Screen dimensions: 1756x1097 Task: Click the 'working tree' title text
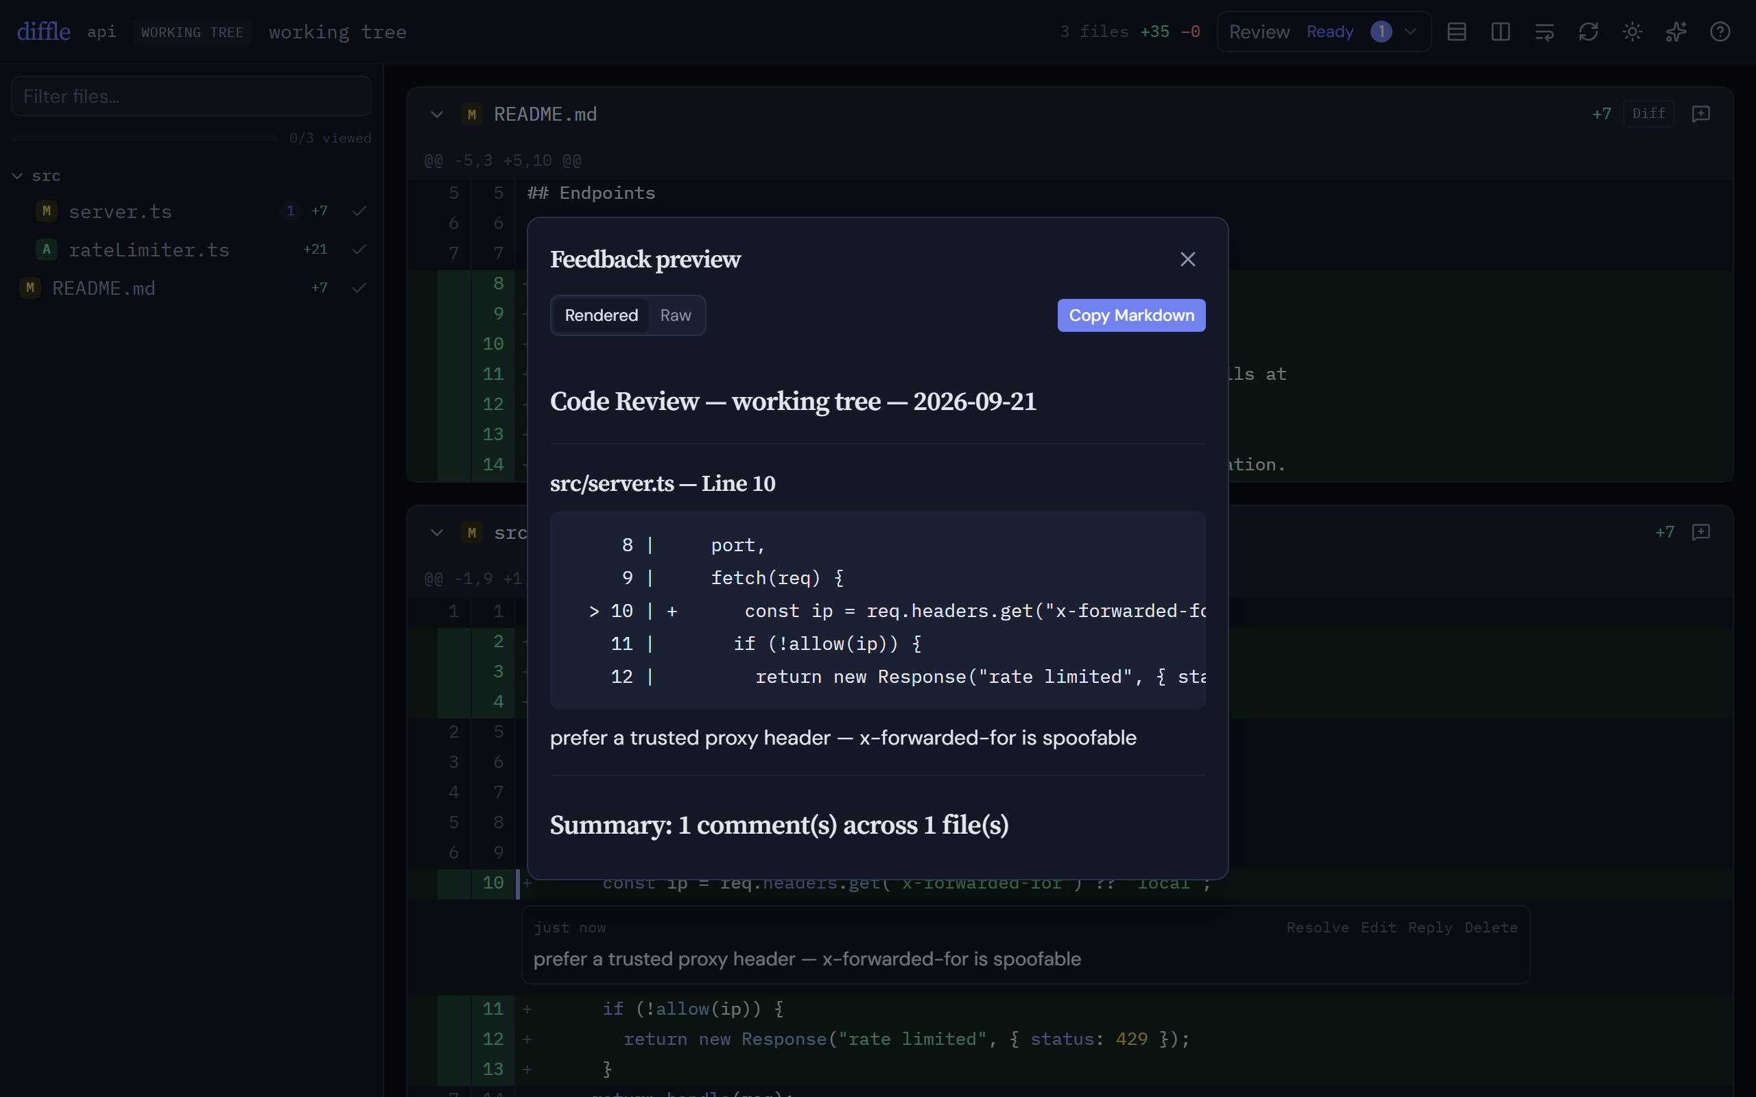pyautogui.click(x=337, y=32)
